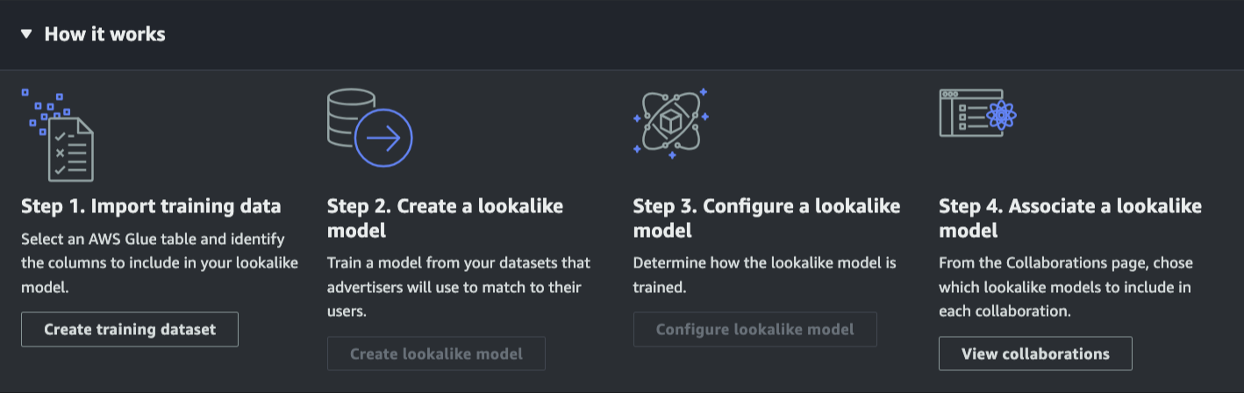Click the circled right-arrow icon in Step 2
The image size is (1244, 393).
click(383, 138)
